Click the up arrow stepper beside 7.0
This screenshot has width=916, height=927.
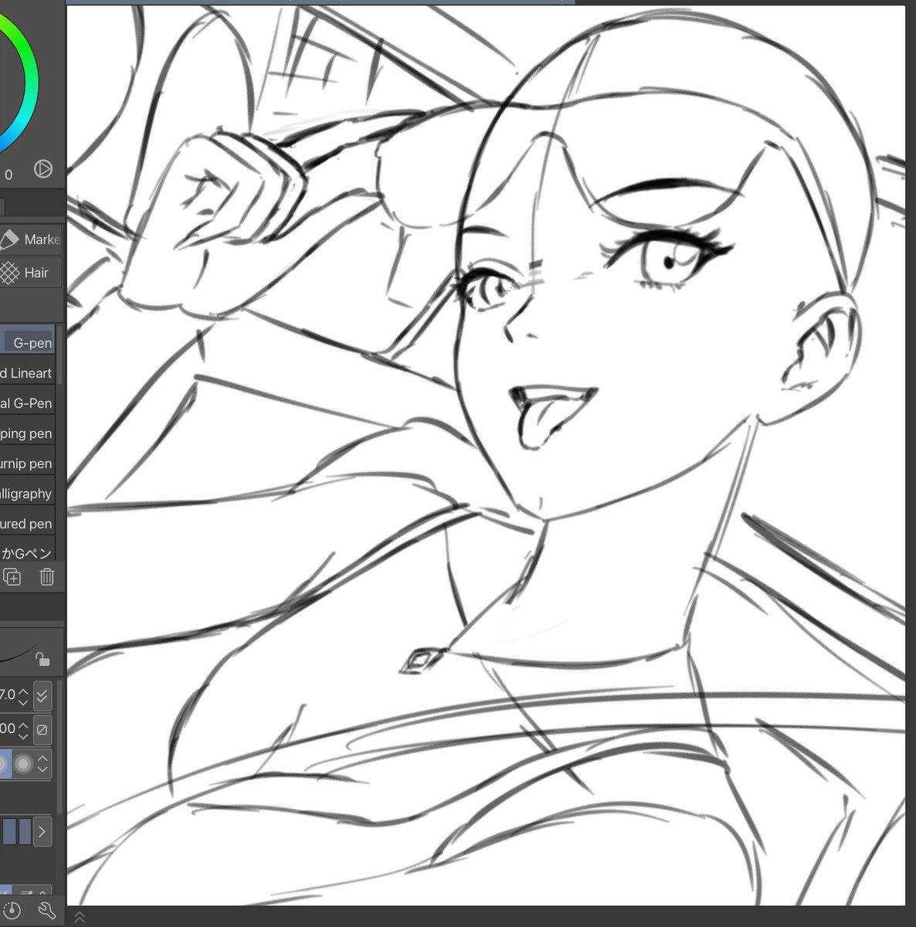pyautogui.click(x=23, y=691)
